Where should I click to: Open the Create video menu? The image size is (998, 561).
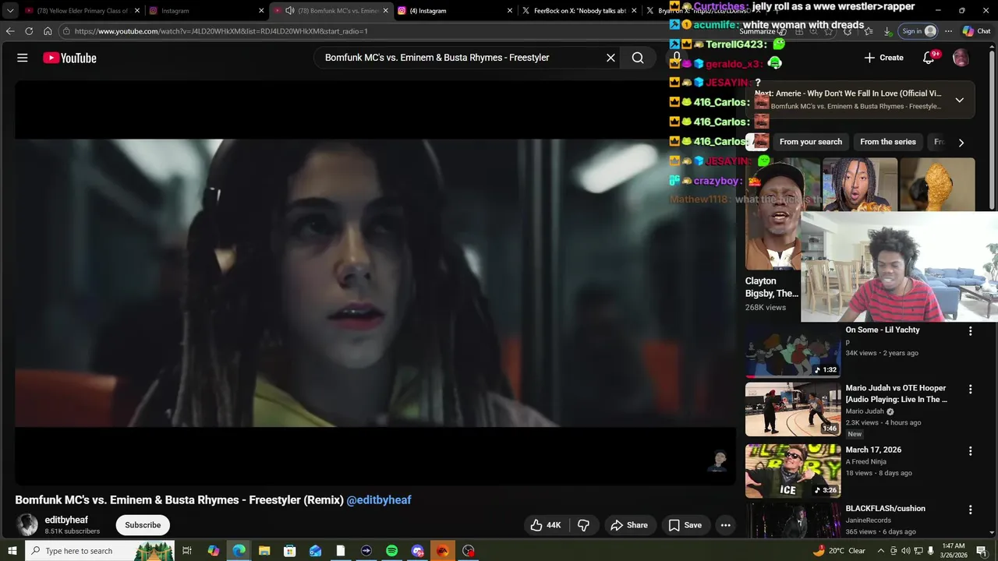(883, 58)
